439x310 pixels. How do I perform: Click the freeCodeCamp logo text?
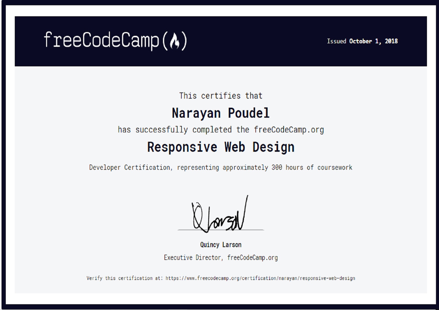[101, 40]
